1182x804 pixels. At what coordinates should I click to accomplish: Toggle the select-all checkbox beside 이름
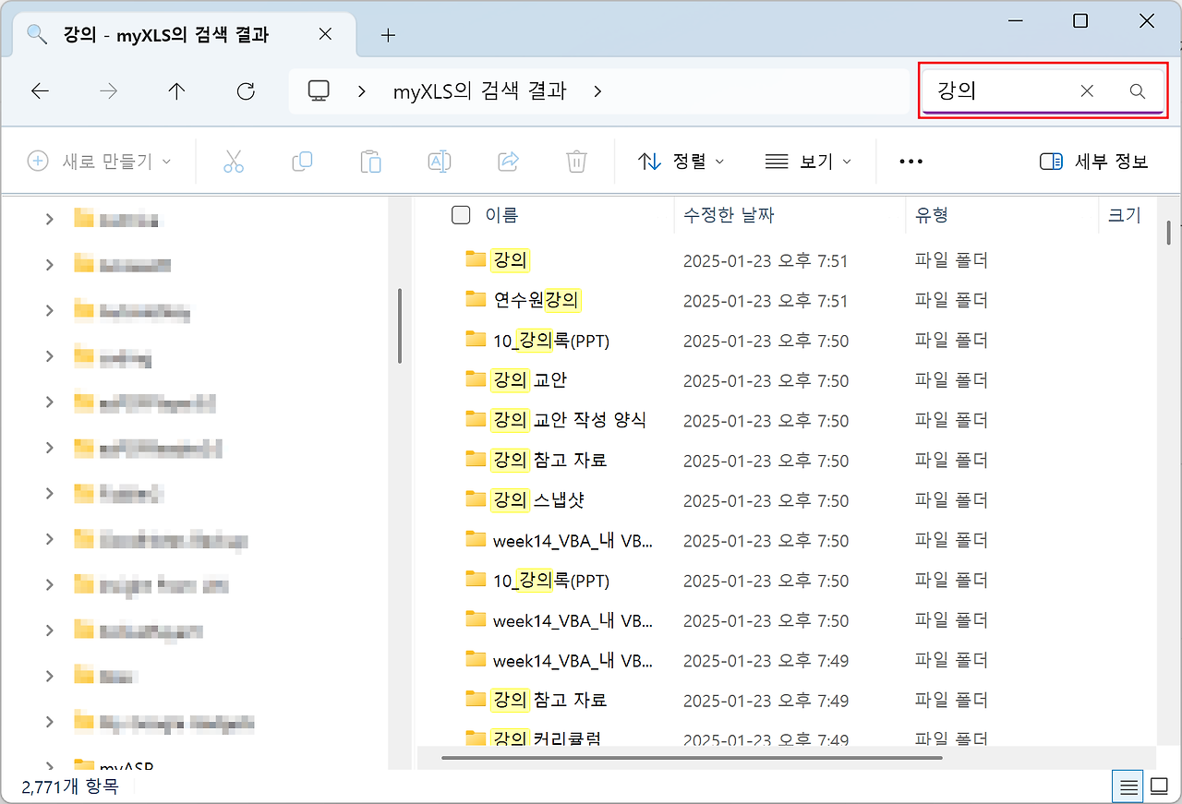click(x=461, y=215)
